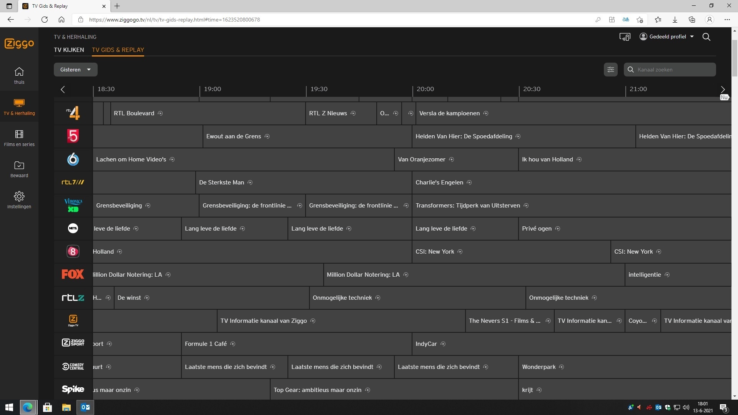Click the cast to screen icon
Viewport: 738px width, 415px height.
tap(625, 37)
